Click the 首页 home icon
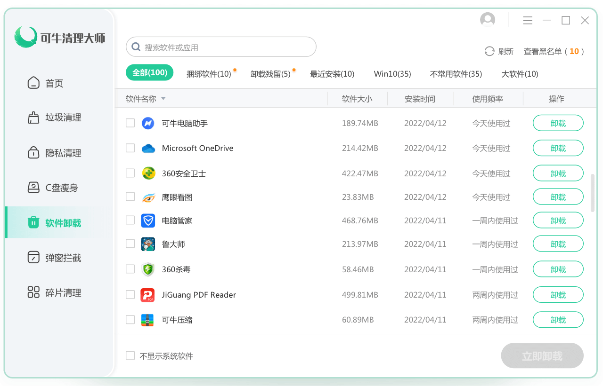Screen dimensions: 603x386 point(33,83)
